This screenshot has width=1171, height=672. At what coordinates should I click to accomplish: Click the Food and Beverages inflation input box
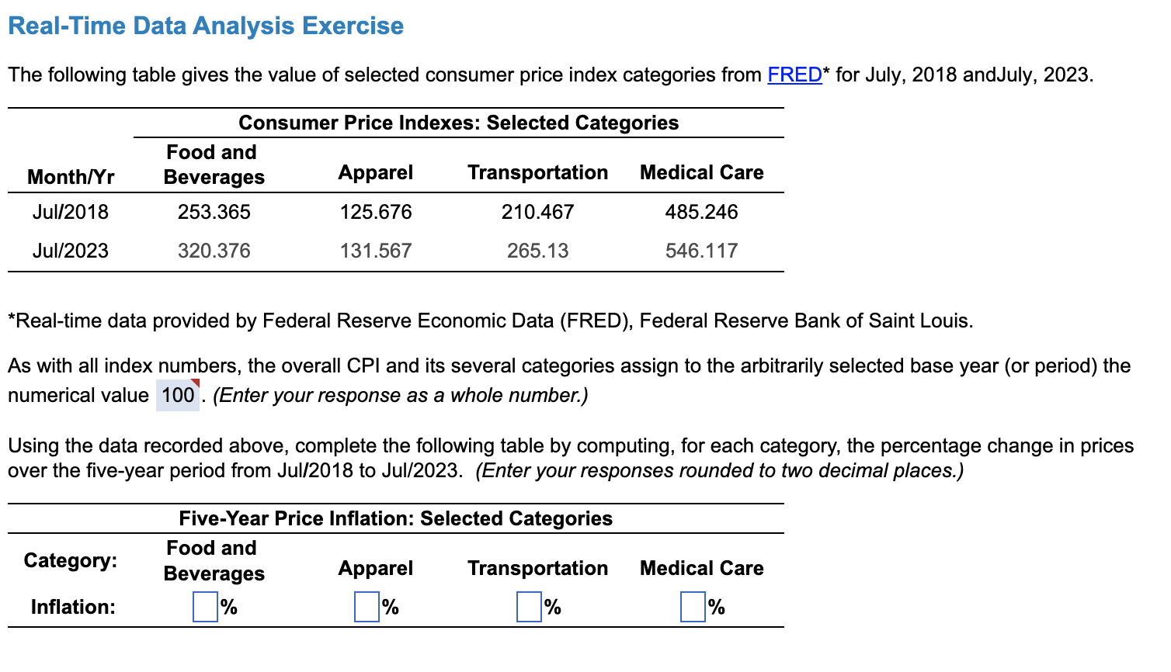pos(204,607)
